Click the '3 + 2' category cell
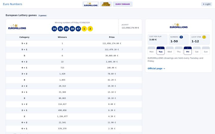The height and width of the screenshot is (134, 215). coord(24,74)
